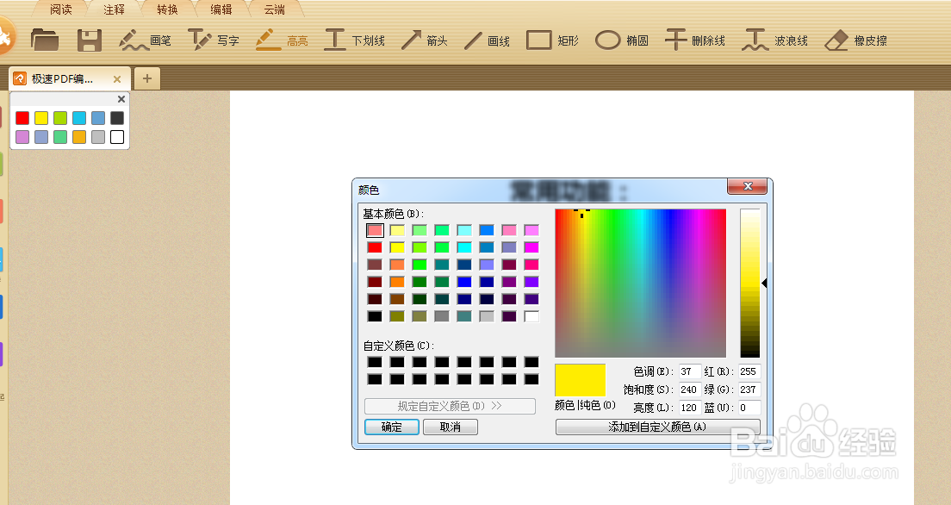Select the 画笔 brush tool
951x505 pixels.
[x=145, y=41]
